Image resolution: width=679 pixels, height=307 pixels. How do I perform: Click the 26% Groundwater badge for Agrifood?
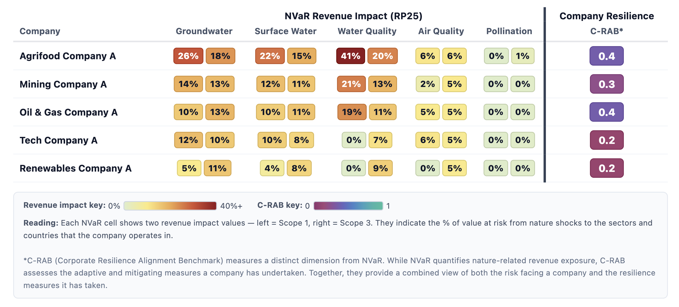point(188,56)
